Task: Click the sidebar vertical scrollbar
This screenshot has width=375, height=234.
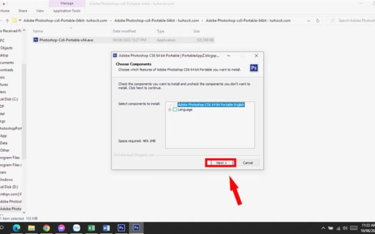Action: [24, 111]
